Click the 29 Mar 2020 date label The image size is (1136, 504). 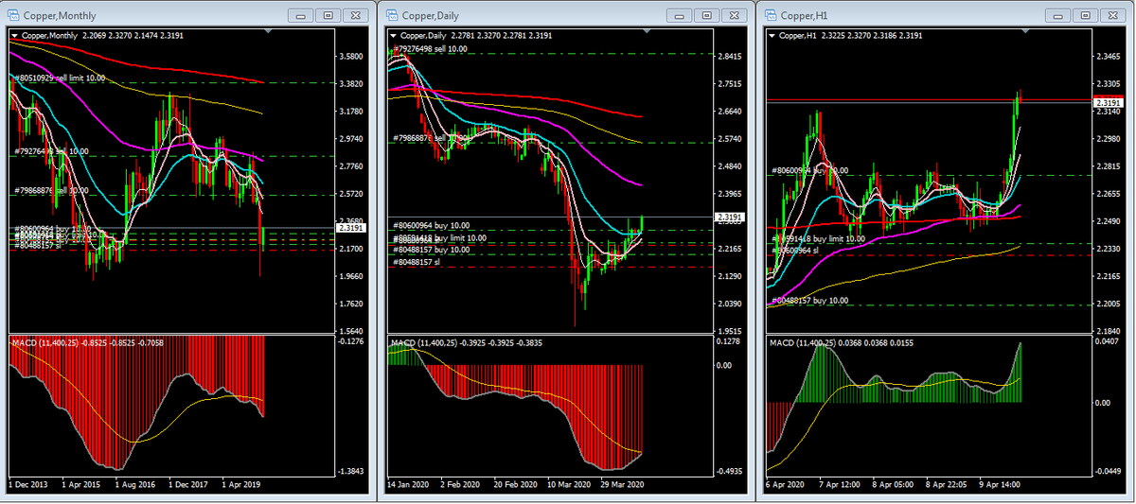coord(620,484)
